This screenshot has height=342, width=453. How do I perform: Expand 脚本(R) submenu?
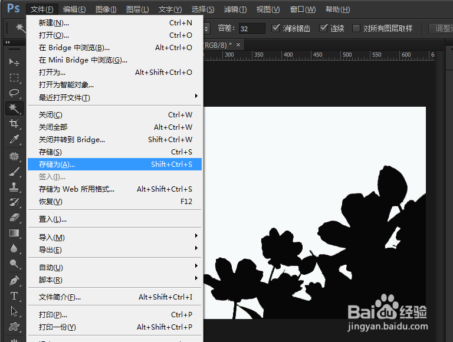pos(114,280)
